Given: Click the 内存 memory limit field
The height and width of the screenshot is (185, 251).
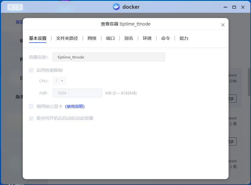Looking at the screenshot, I should (x=77, y=93).
